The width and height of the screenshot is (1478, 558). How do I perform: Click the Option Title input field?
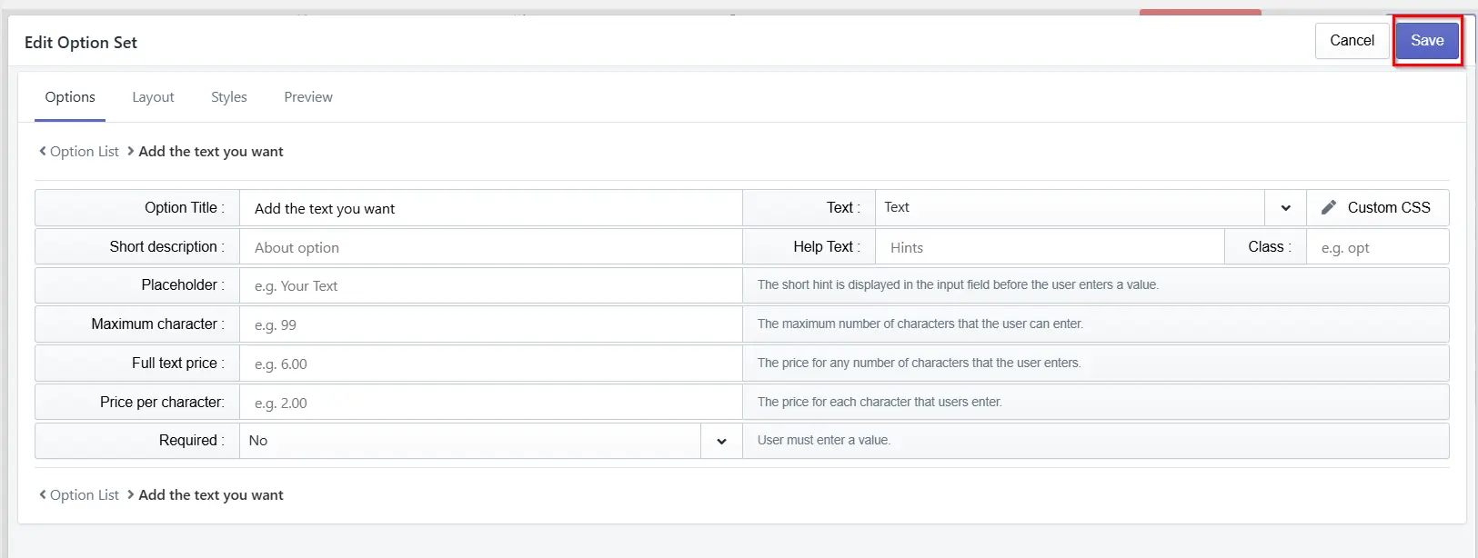click(x=491, y=208)
